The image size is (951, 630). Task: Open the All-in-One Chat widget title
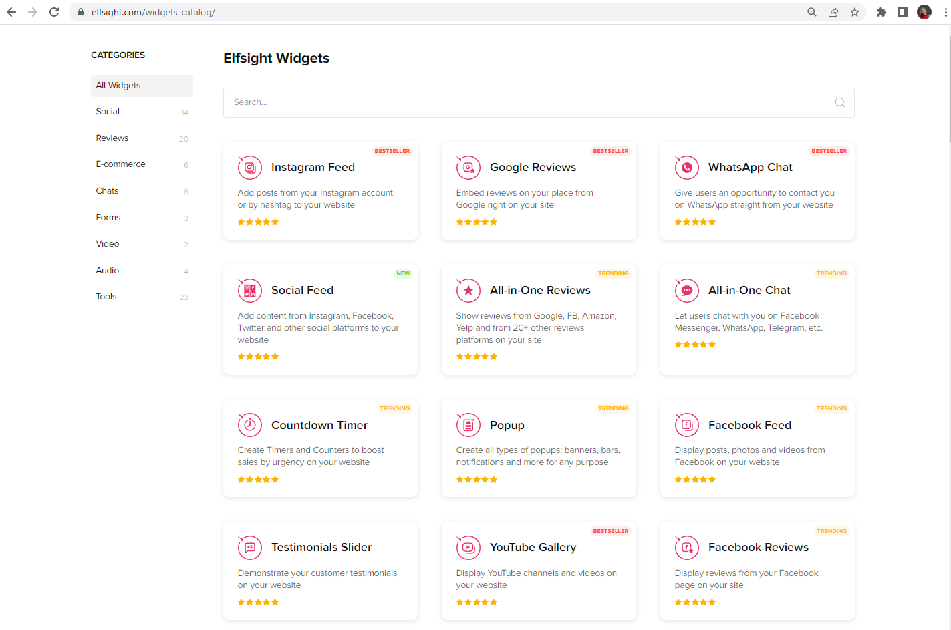pos(749,291)
